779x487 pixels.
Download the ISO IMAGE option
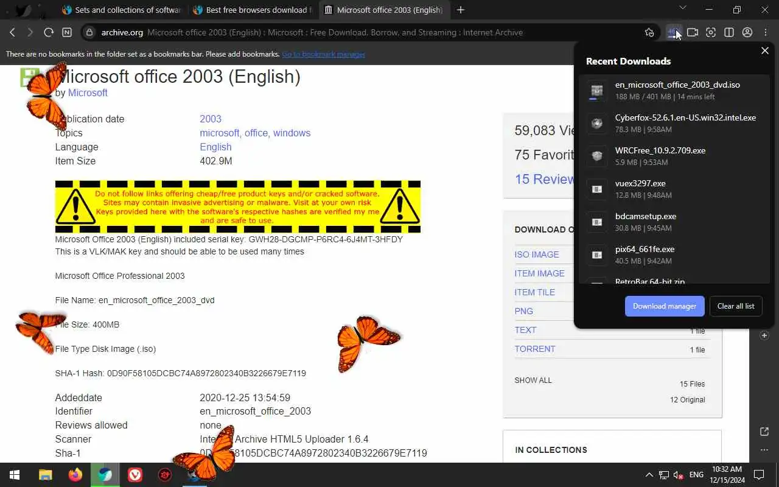[537, 254]
